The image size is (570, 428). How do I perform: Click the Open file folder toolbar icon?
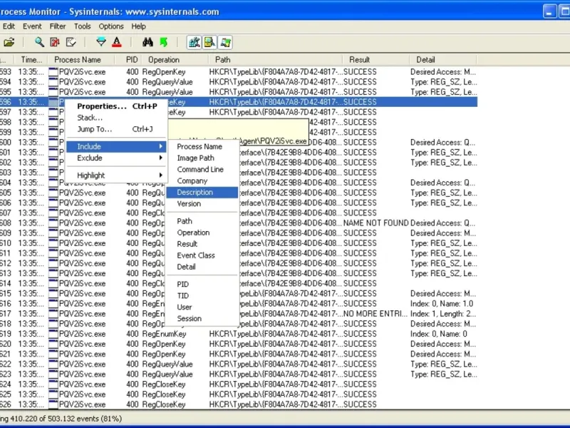pyautogui.click(x=9, y=43)
